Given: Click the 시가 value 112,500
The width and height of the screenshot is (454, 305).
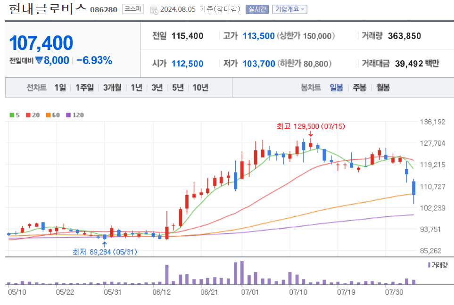Looking at the screenshot, I should (x=187, y=64).
